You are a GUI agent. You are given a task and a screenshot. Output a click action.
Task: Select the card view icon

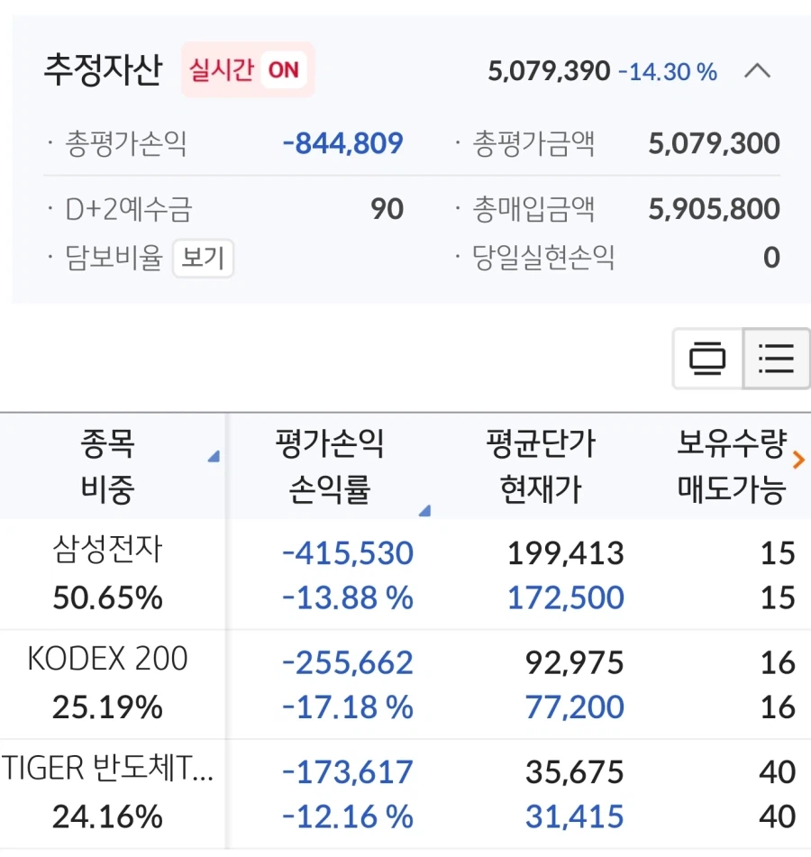(708, 358)
